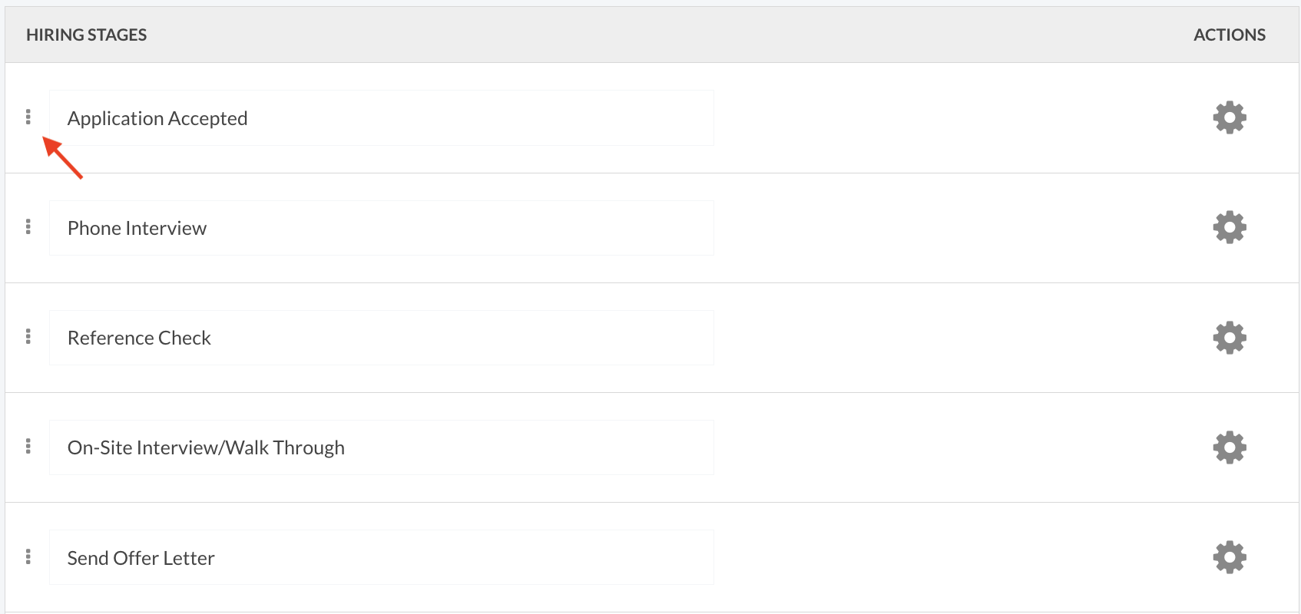
Task: Click the red arrow annotation
Action: coord(62,157)
